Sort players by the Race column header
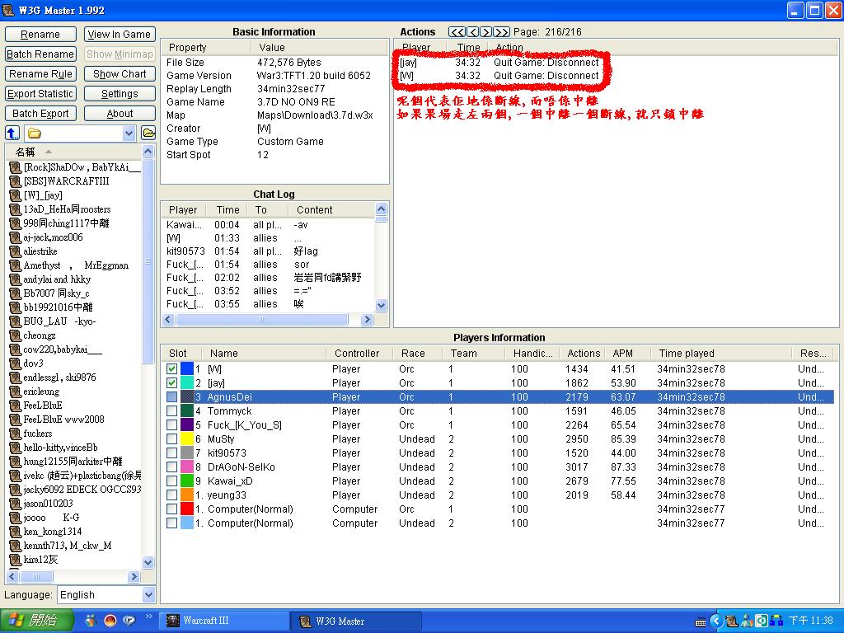 click(413, 353)
